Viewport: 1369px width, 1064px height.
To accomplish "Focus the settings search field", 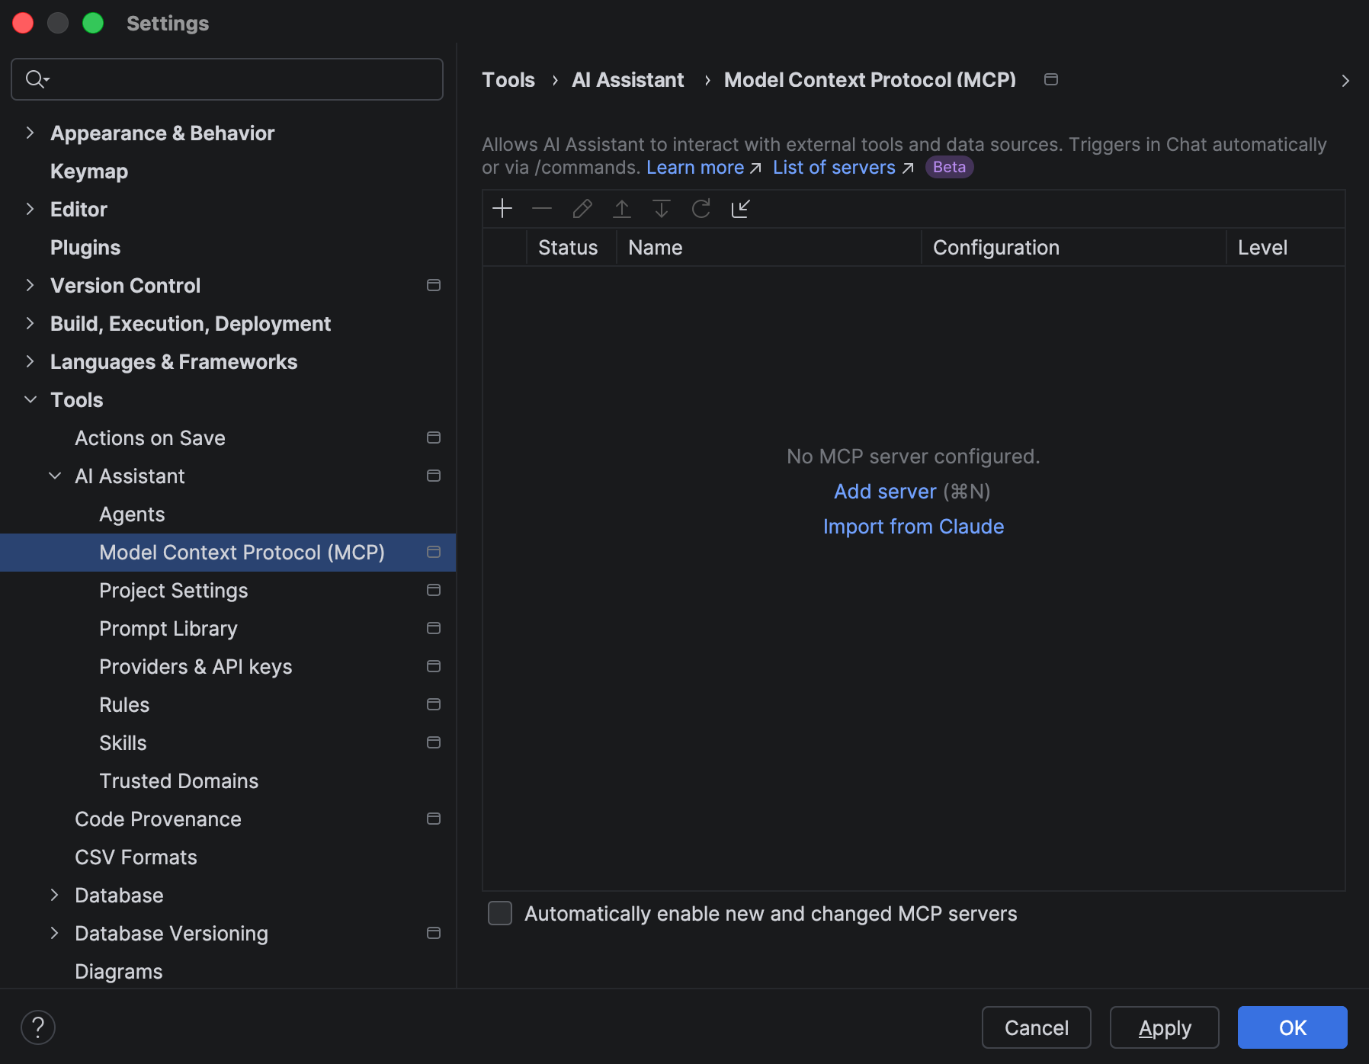I will (227, 79).
